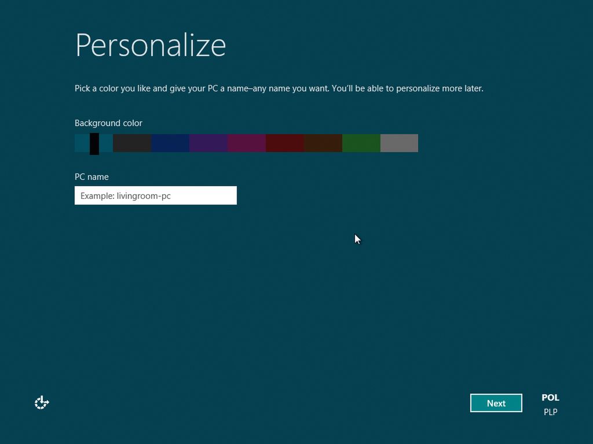The image size is (593, 444).
Task: Choose the purple background color swatch
Action: 208,143
